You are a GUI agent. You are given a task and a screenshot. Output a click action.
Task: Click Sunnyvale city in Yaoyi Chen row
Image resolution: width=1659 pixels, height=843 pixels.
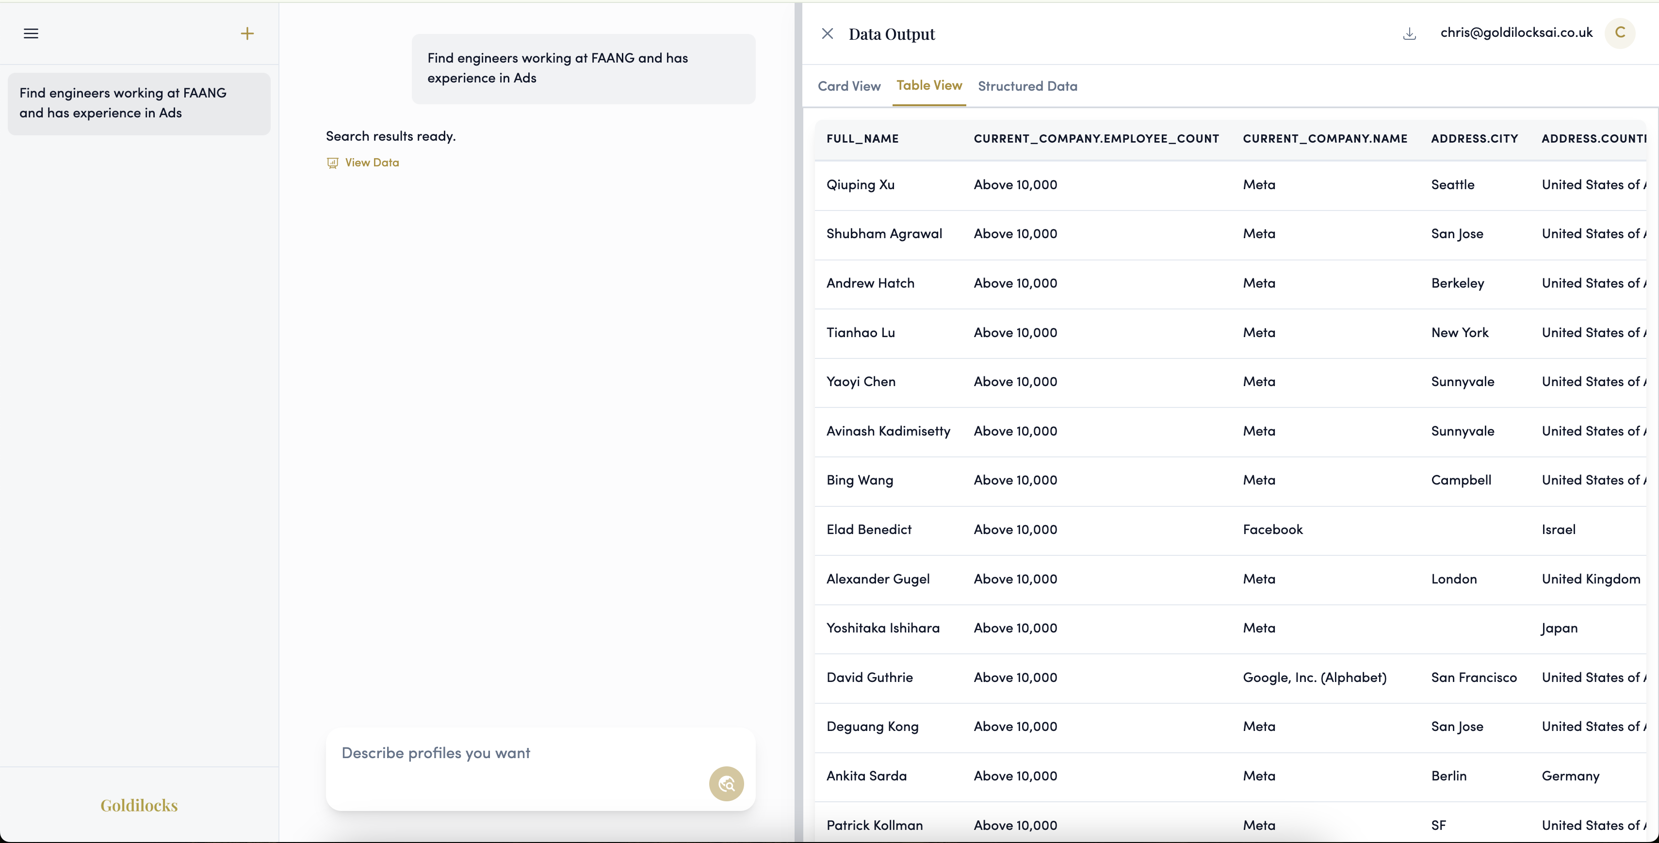point(1462,382)
